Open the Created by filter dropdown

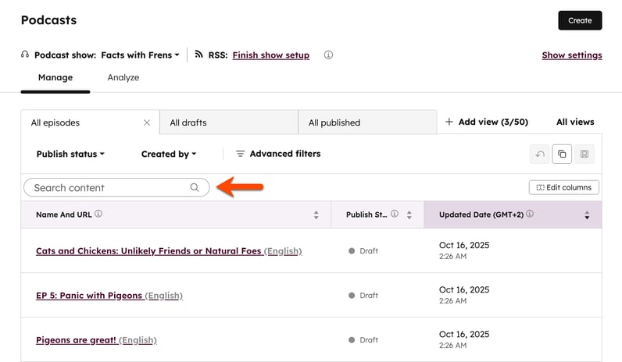(x=169, y=154)
